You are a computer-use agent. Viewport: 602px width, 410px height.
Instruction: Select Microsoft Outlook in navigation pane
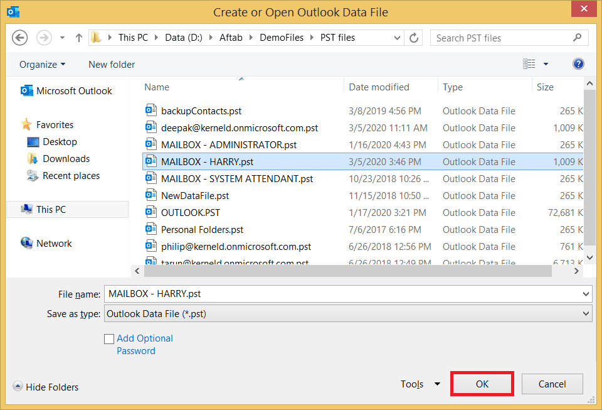point(66,90)
